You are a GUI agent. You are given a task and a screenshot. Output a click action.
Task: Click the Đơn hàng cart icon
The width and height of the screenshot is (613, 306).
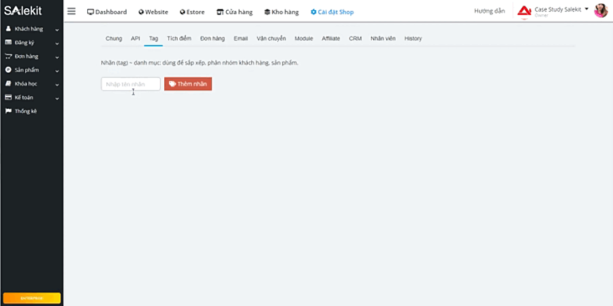click(x=8, y=56)
